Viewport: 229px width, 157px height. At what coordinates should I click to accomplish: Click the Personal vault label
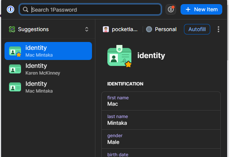(x=166, y=29)
